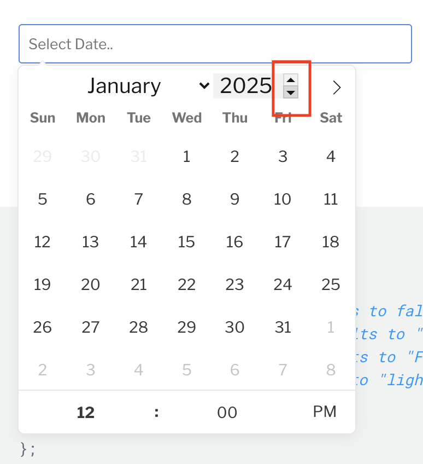Select January 15 on the calendar
The width and height of the screenshot is (423, 464).
pyautogui.click(x=186, y=242)
